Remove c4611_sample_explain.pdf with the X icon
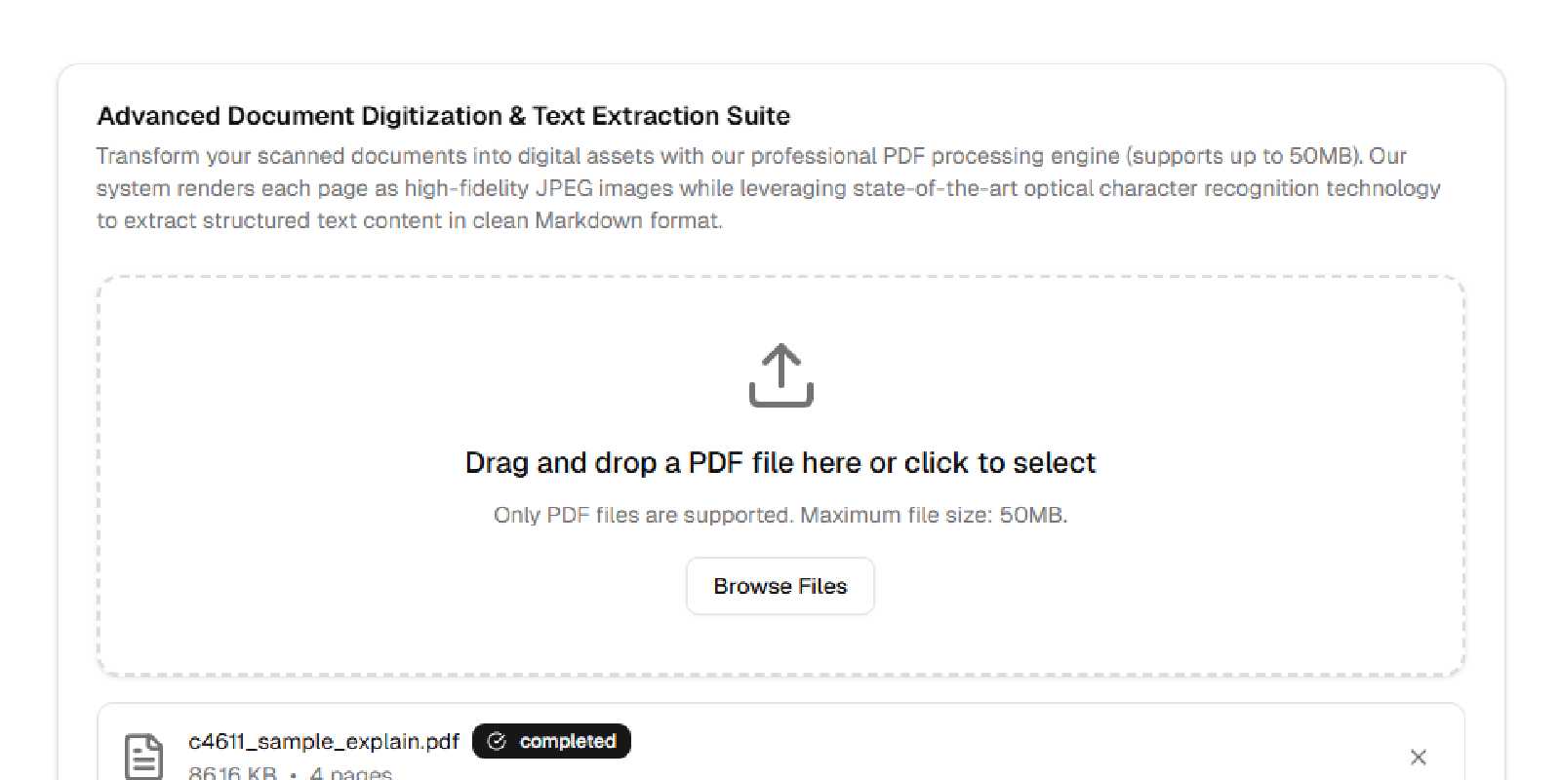Screen dimensions: 1561x780 [1418, 757]
